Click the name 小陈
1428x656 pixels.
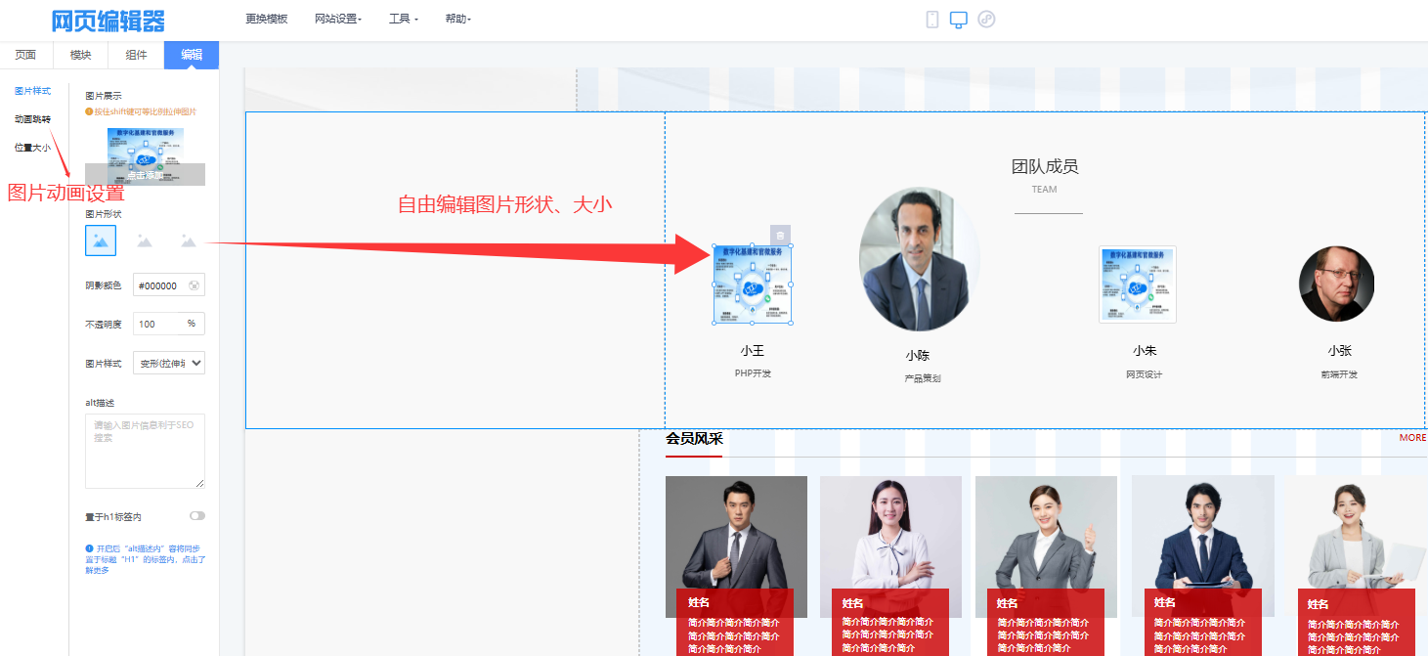[x=917, y=356]
